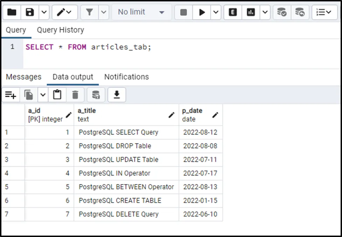Switch to the Messages tab

coord(23,77)
